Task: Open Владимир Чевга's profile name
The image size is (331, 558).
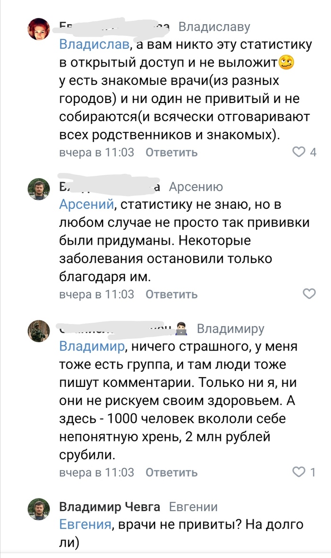Action: [x=110, y=507]
